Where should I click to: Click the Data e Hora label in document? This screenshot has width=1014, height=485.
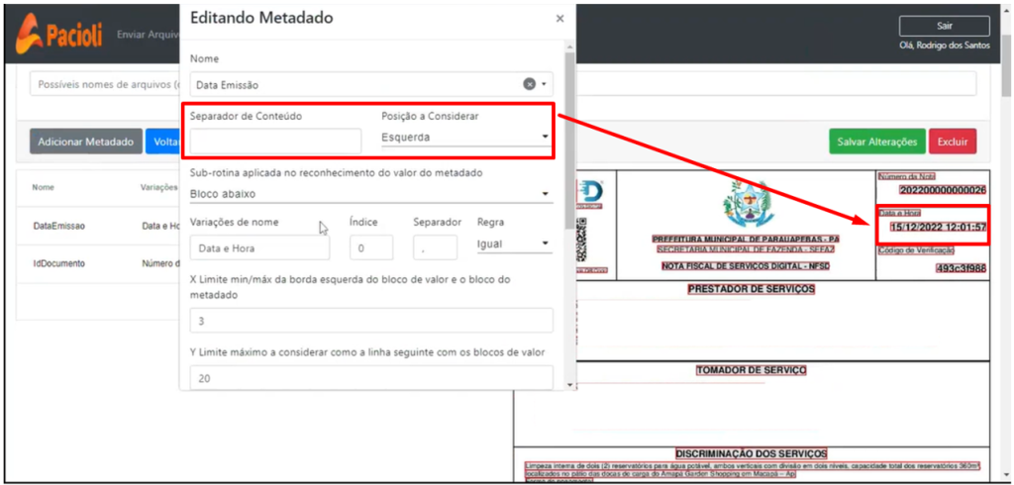[899, 213]
